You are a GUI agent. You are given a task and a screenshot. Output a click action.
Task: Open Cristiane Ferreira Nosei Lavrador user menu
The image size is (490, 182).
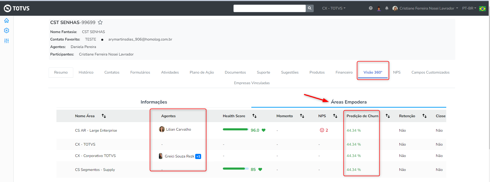[429, 8]
